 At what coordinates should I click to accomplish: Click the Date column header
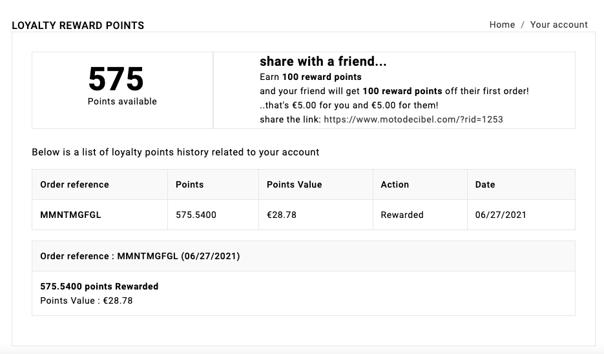[485, 184]
